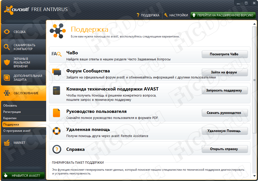
Task: Click the Команда технической поддержки AVAST heading
Action: tap(112, 89)
